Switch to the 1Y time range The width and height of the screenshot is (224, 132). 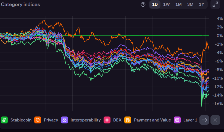[x=202, y=4]
